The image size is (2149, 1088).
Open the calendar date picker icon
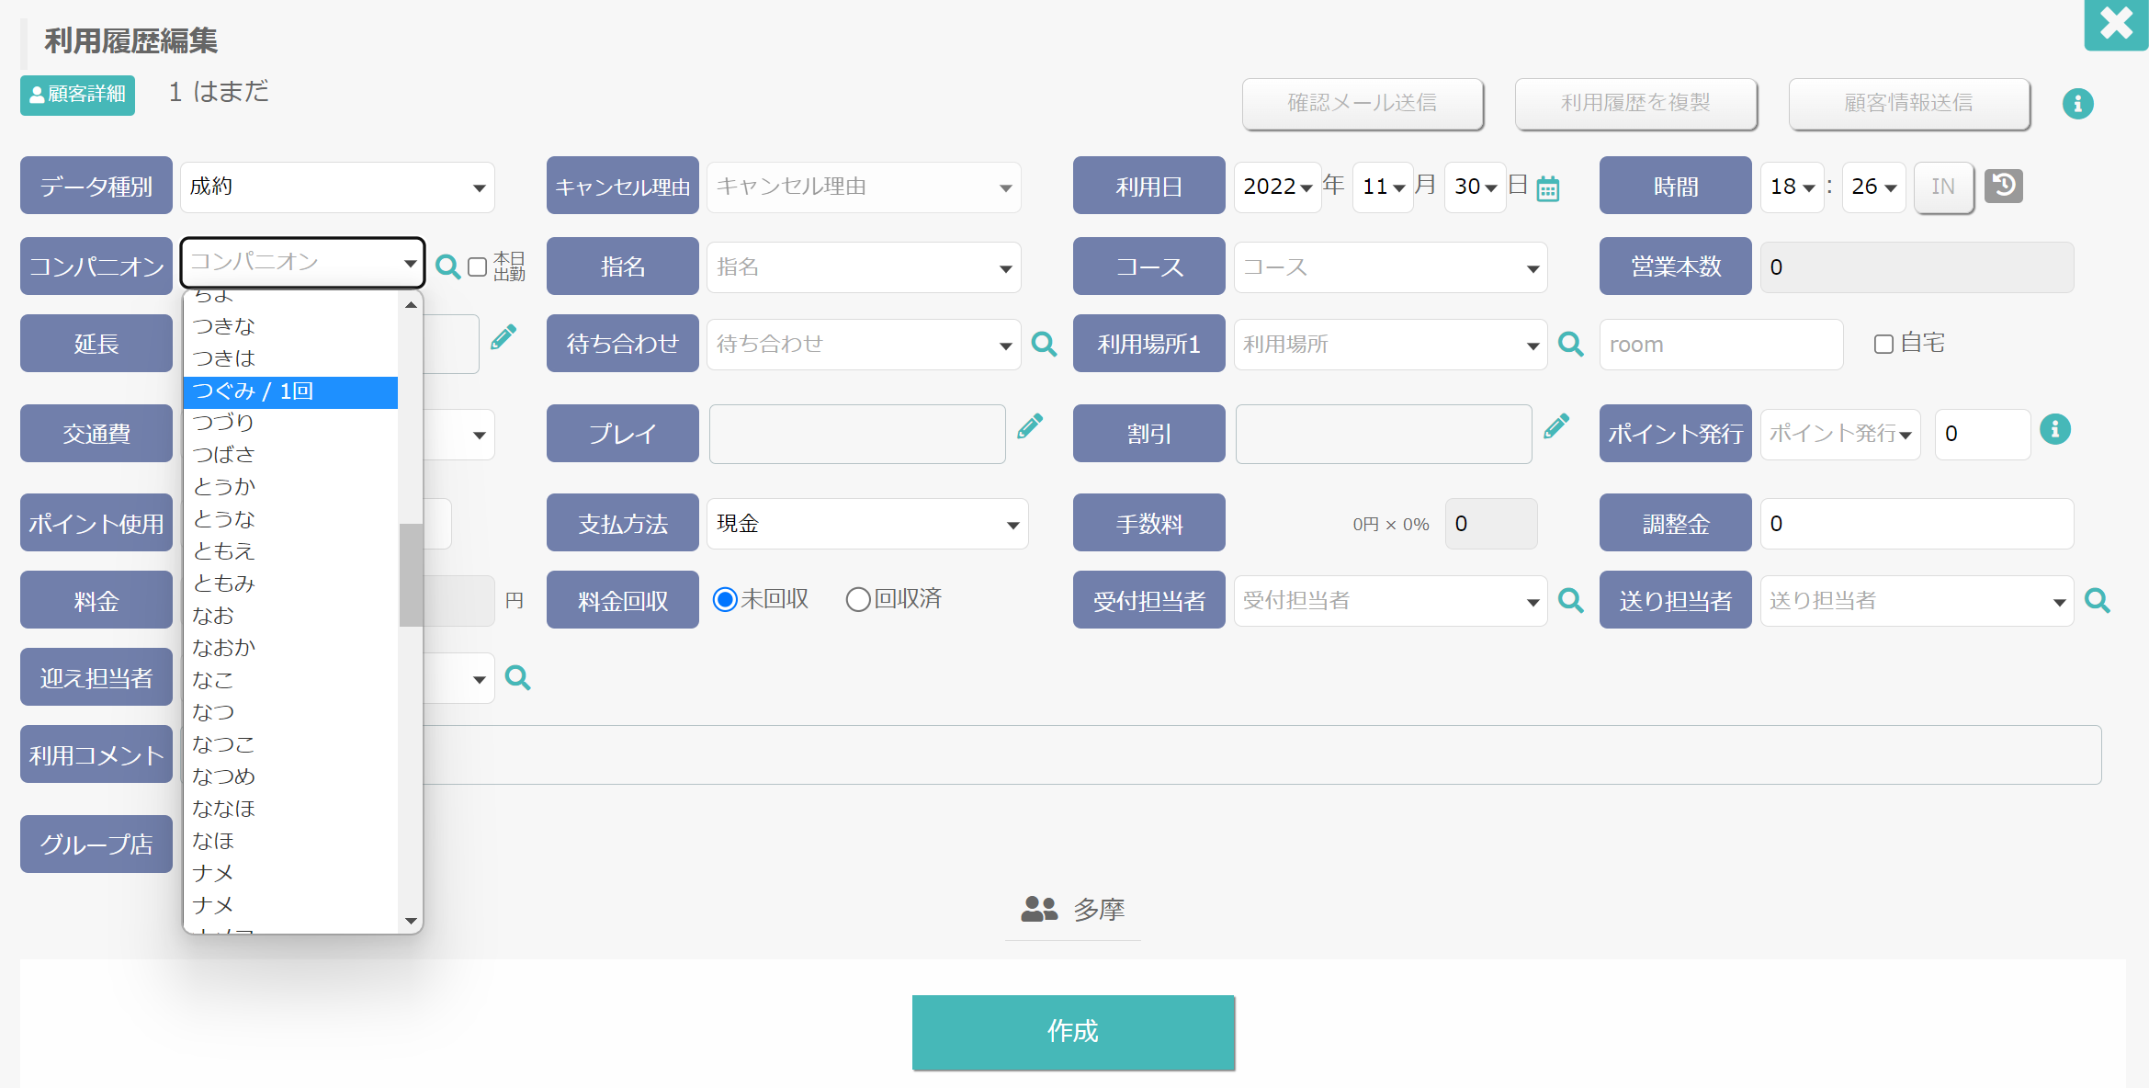[x=1548, y=188]
